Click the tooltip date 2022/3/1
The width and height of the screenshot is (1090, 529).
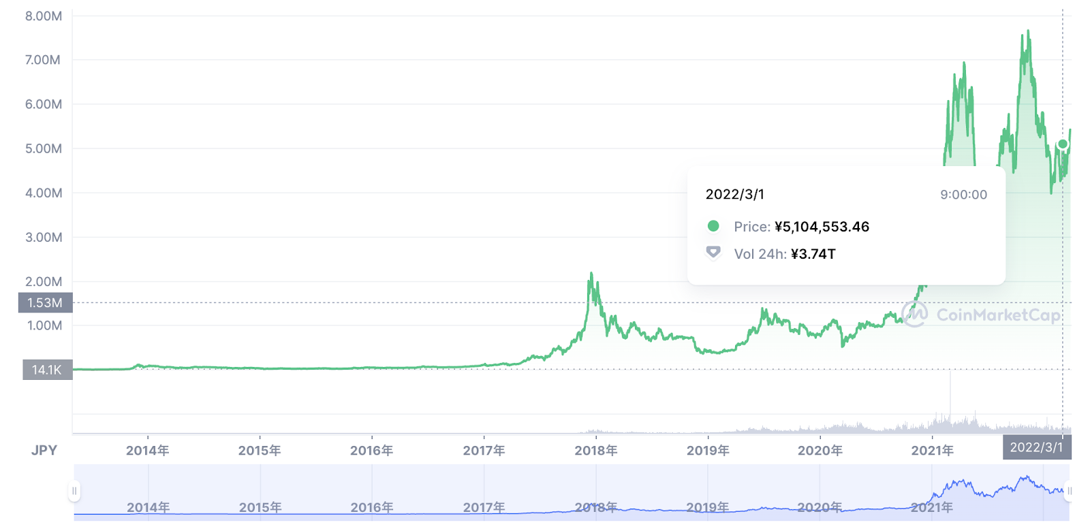coord(734,195)
